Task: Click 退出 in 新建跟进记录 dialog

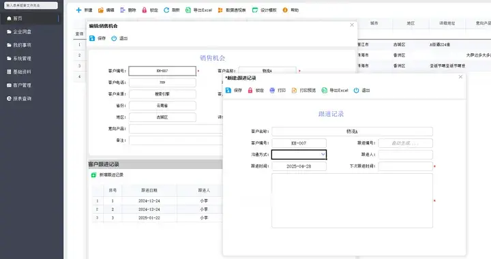Action: coord(361,91)
